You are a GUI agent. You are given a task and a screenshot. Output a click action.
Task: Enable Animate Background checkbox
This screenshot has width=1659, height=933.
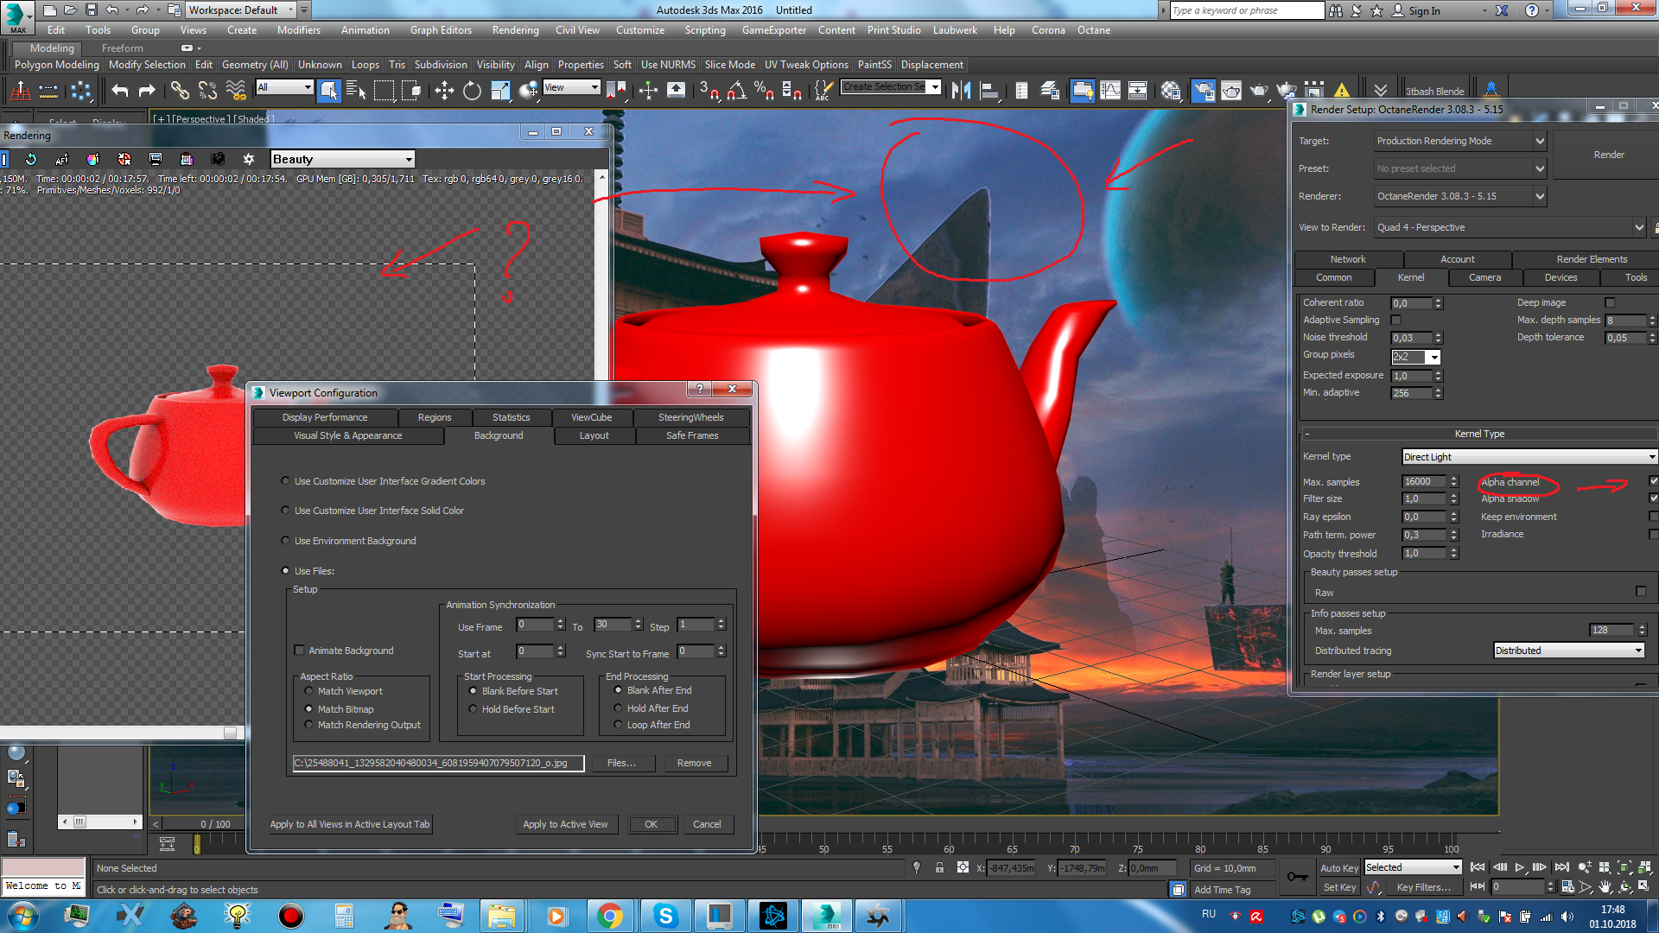[x=300, y=651]
